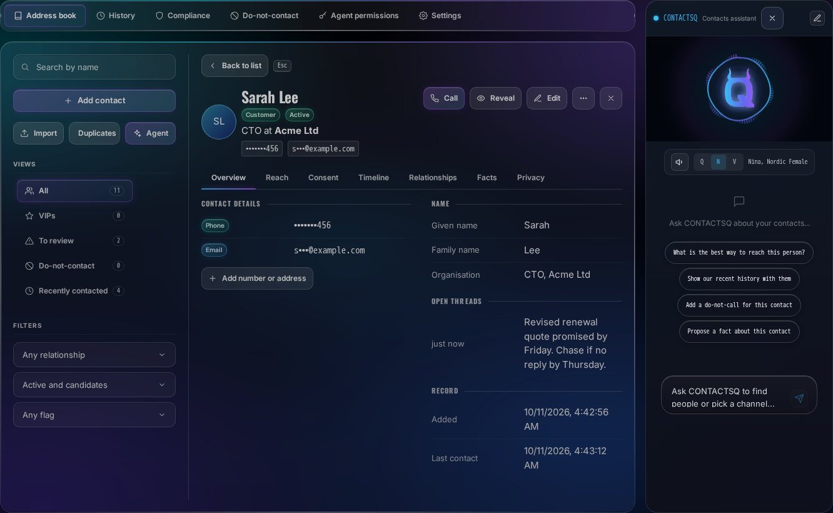The height and width of the screenshot is (513, 833).
Task: Open the Privacy tab
Action: 531,178
